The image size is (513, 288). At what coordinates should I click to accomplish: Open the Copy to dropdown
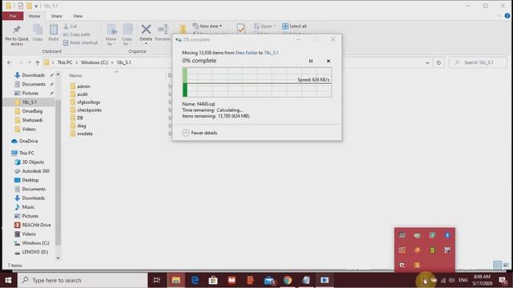pyautogui.click(x=127, y=34)
